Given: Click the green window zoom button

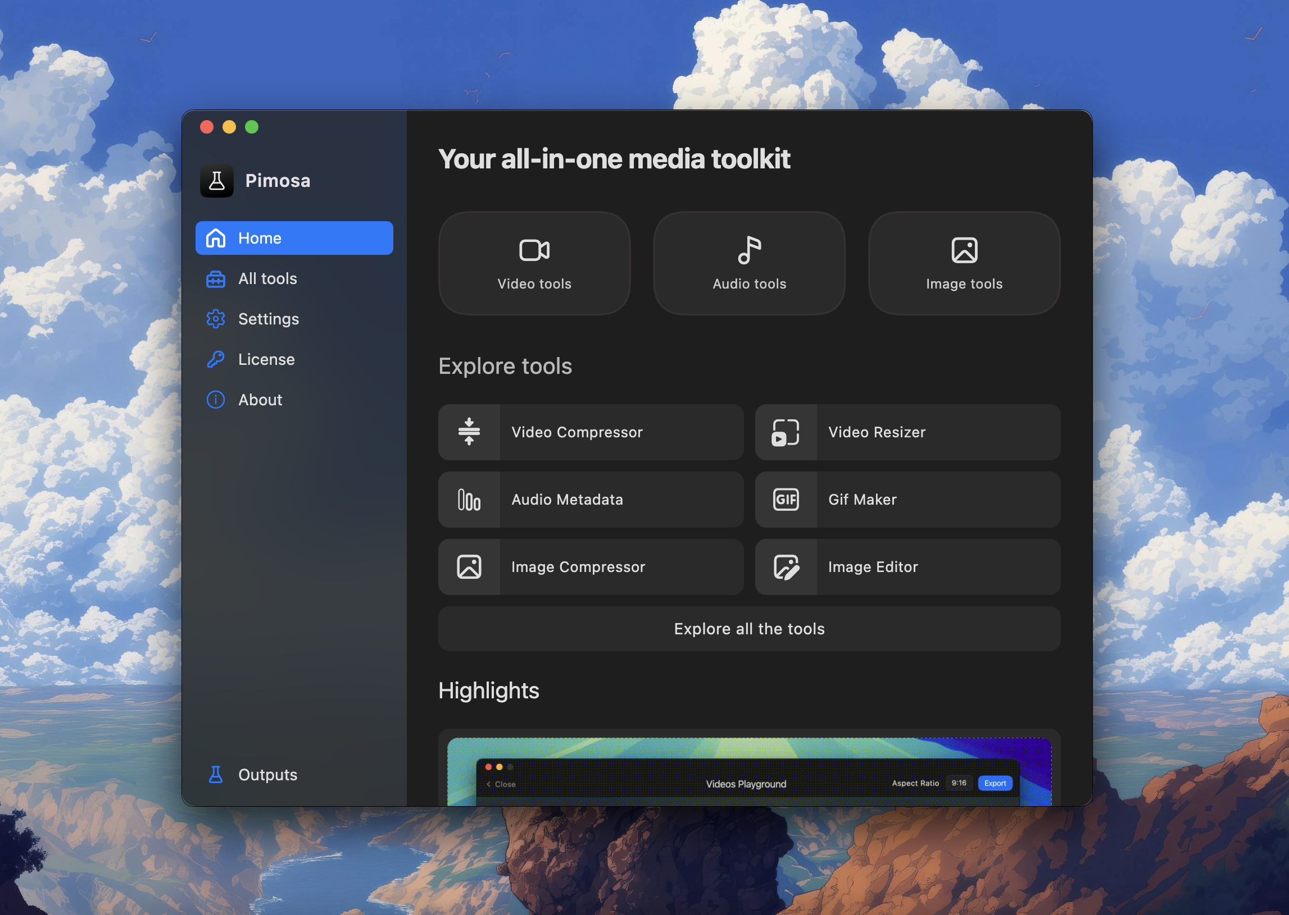Looking at the screenshot, I should coord(252,127).
